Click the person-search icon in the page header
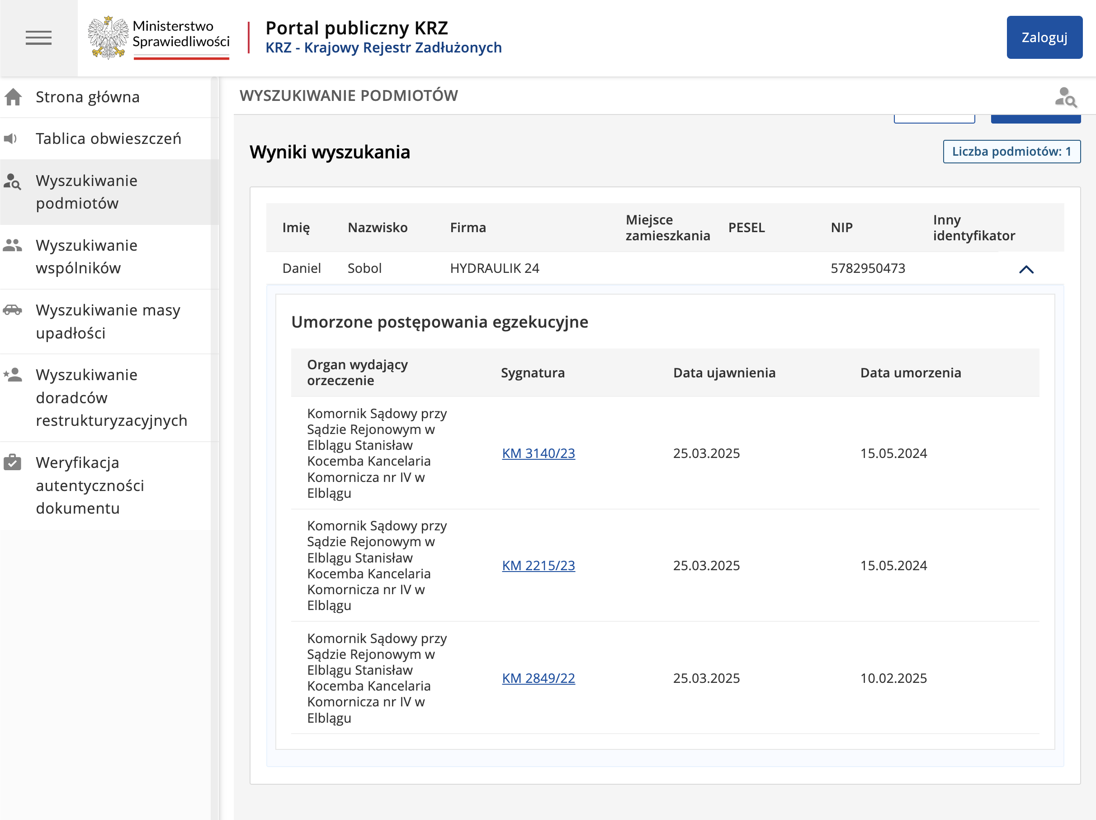1096x820 pixels. (x=1065, y=97)
